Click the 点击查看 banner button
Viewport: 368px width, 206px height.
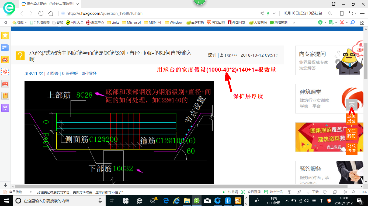pyautogui.click(x=334, y=147)
